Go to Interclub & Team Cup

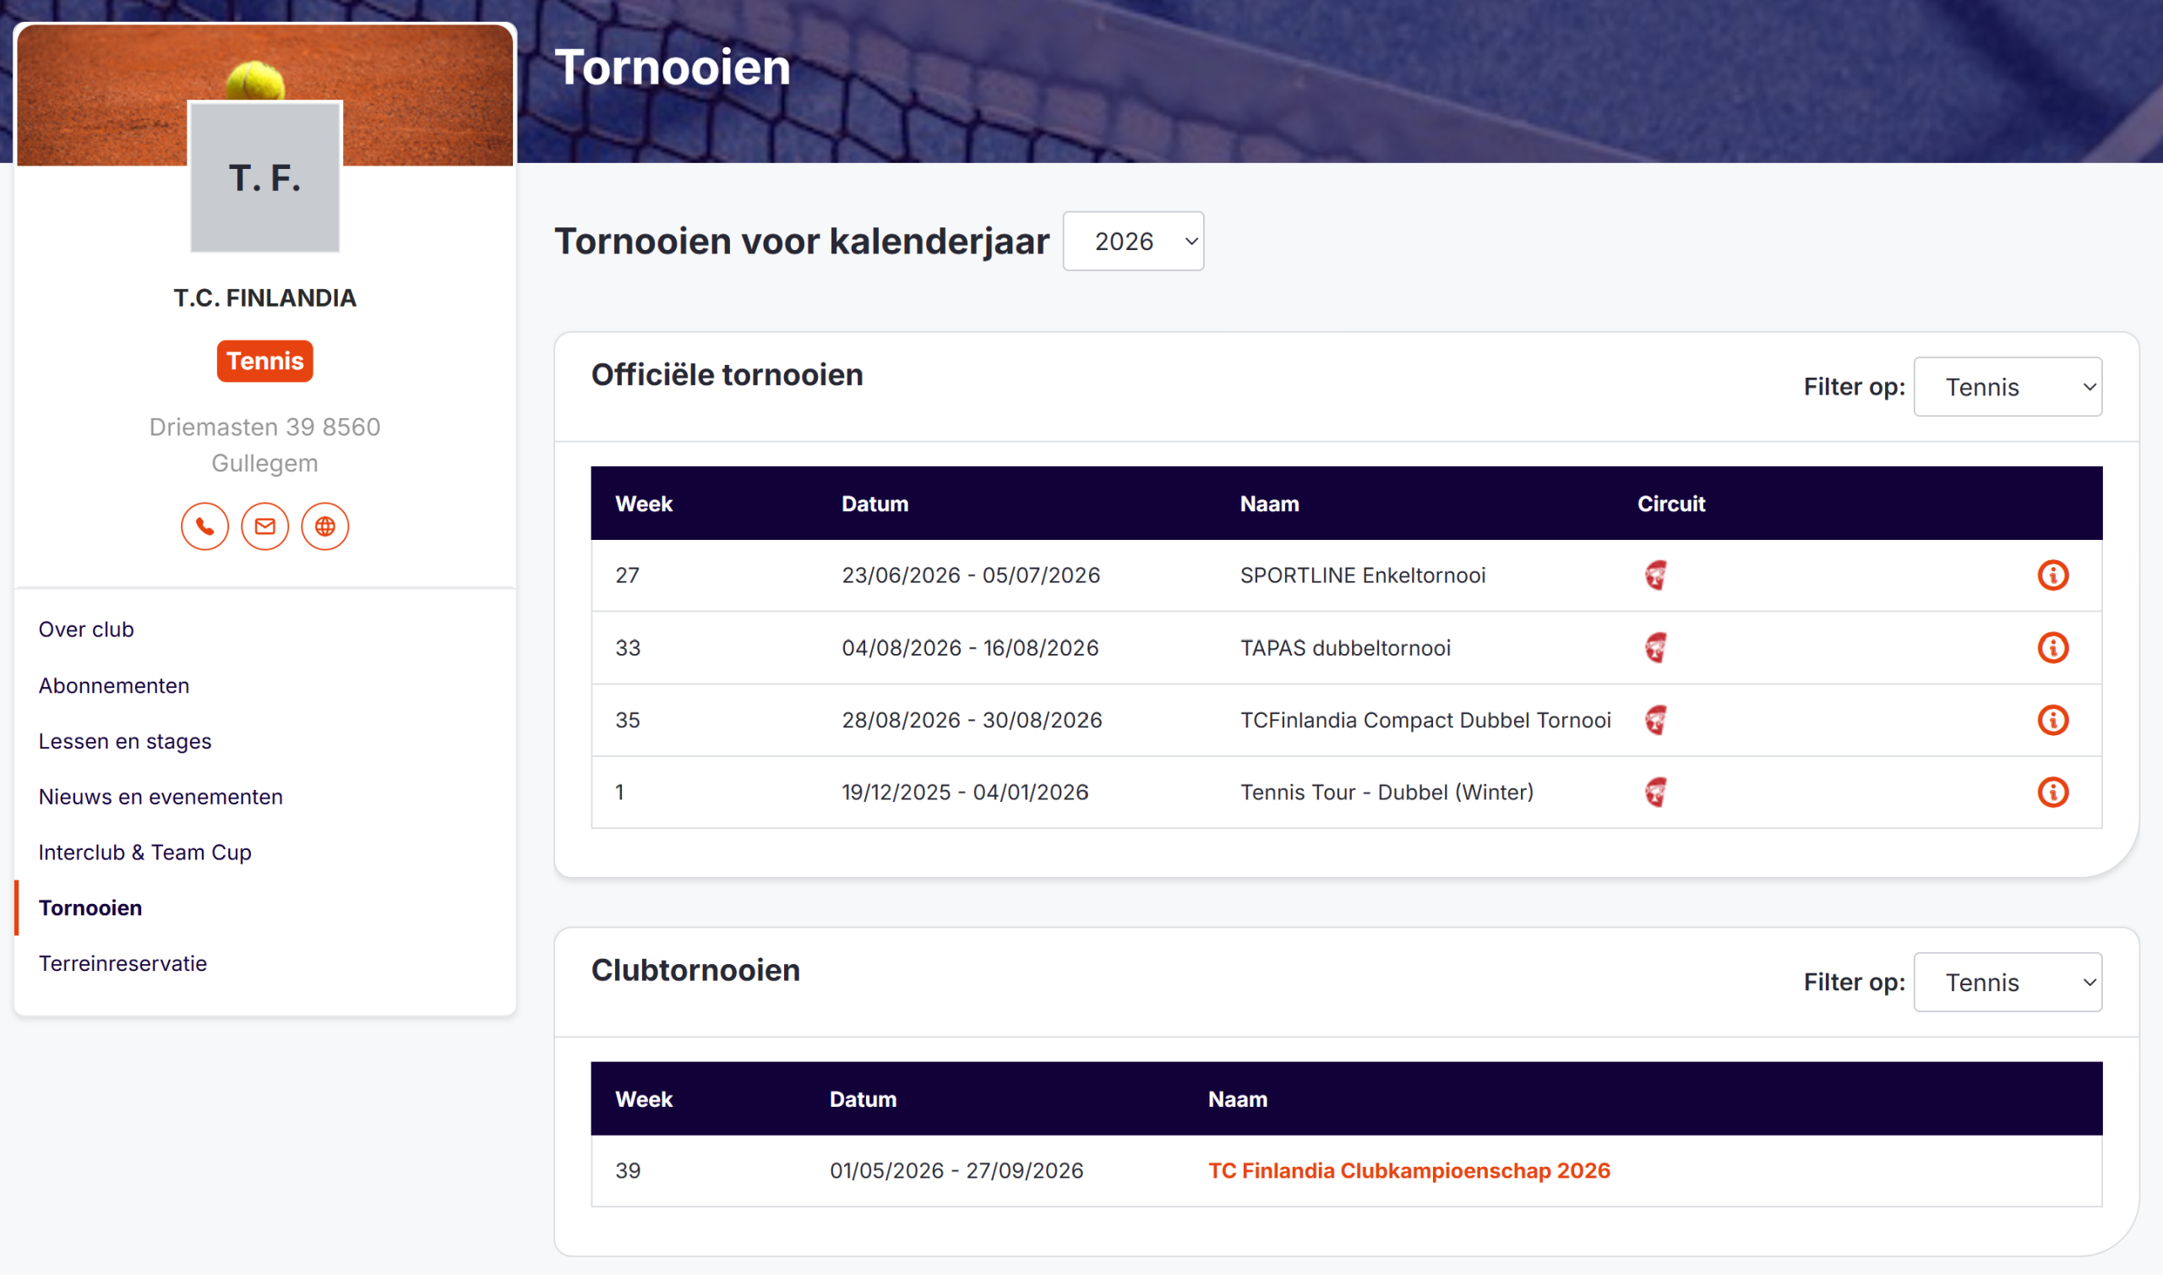[144, 853]
